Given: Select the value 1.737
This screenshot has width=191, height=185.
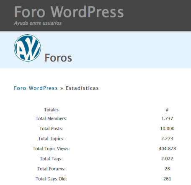Looking at the screenshot, I should click(167, 118).
